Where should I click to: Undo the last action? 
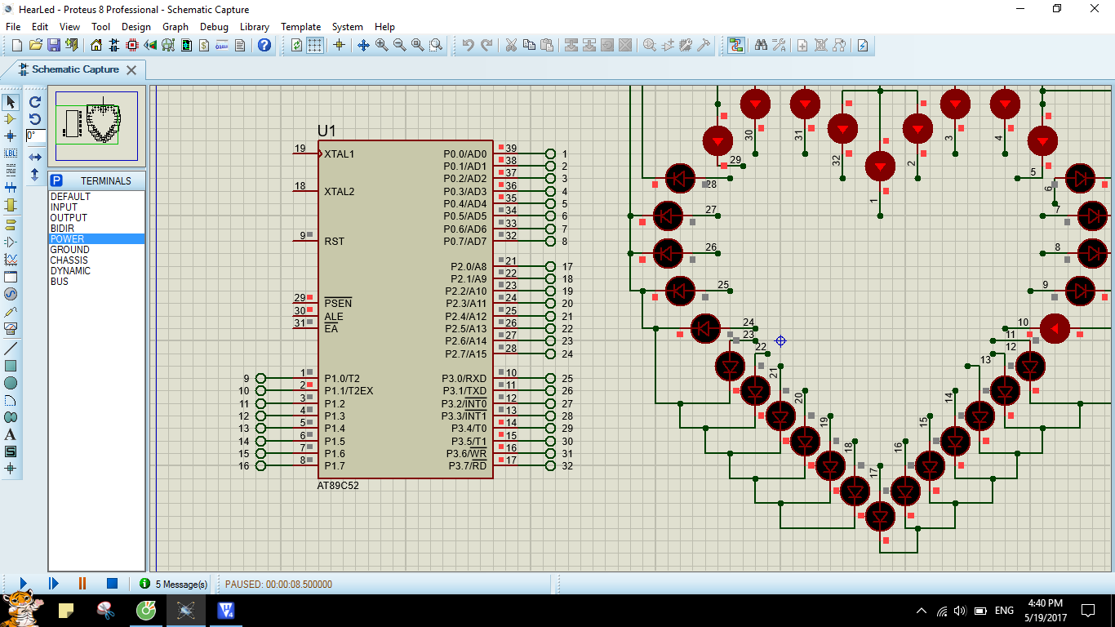(469, 45)
